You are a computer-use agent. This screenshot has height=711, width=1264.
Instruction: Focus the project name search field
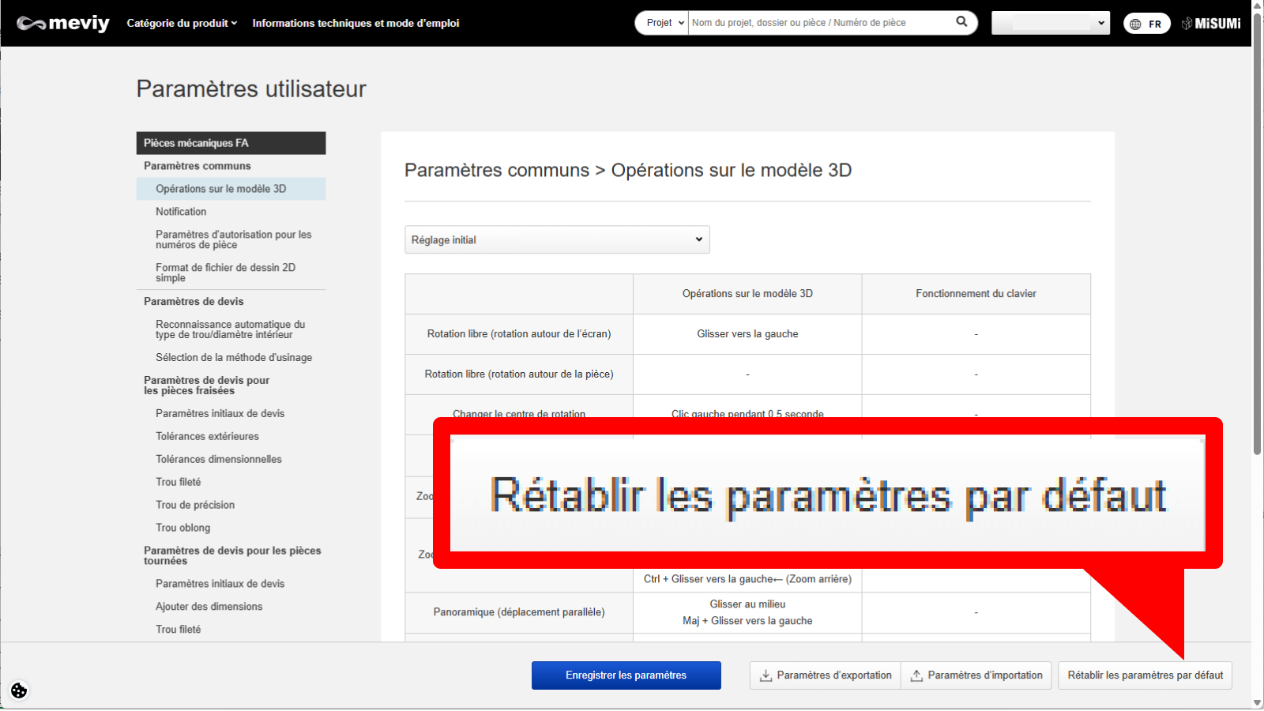tap(822, 23)
